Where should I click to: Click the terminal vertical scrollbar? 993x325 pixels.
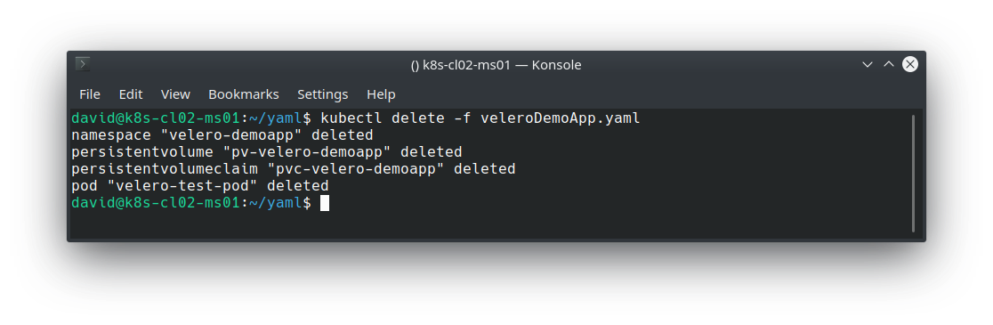(913, 174)
